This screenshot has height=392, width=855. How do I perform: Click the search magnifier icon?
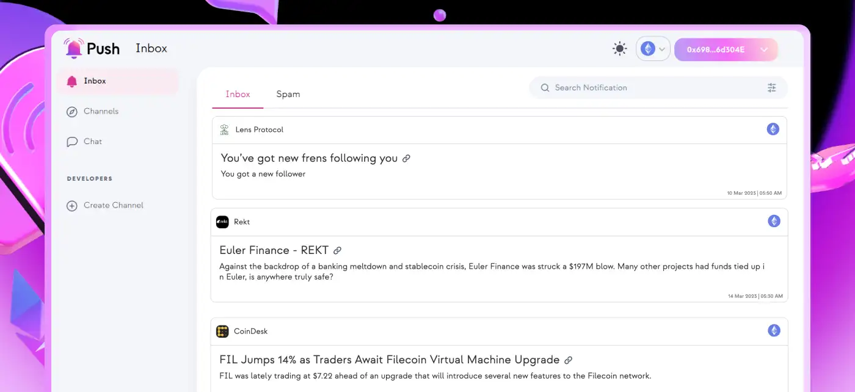coord(545,88)
